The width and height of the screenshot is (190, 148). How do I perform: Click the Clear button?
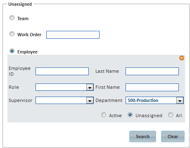tap(173, 136)
